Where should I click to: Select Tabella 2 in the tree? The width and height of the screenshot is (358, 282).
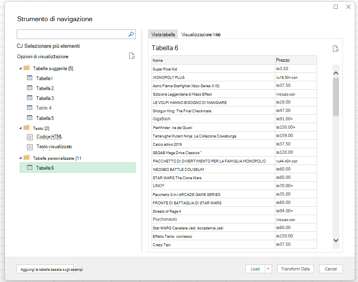(x=45, y=88)
